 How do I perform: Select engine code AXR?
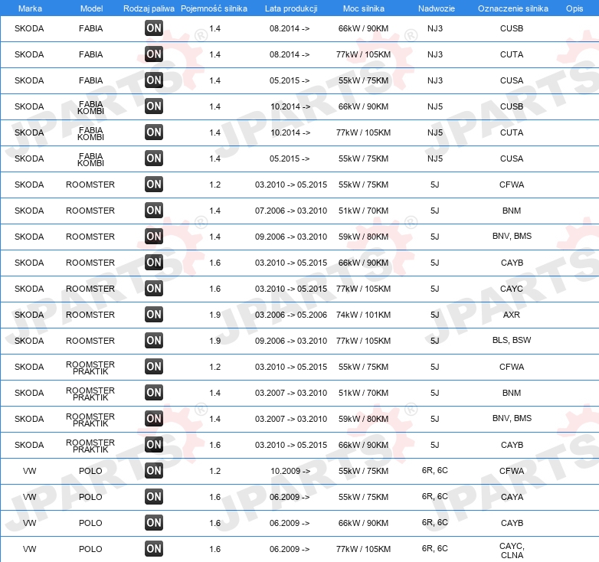click(x=512, y=315)
